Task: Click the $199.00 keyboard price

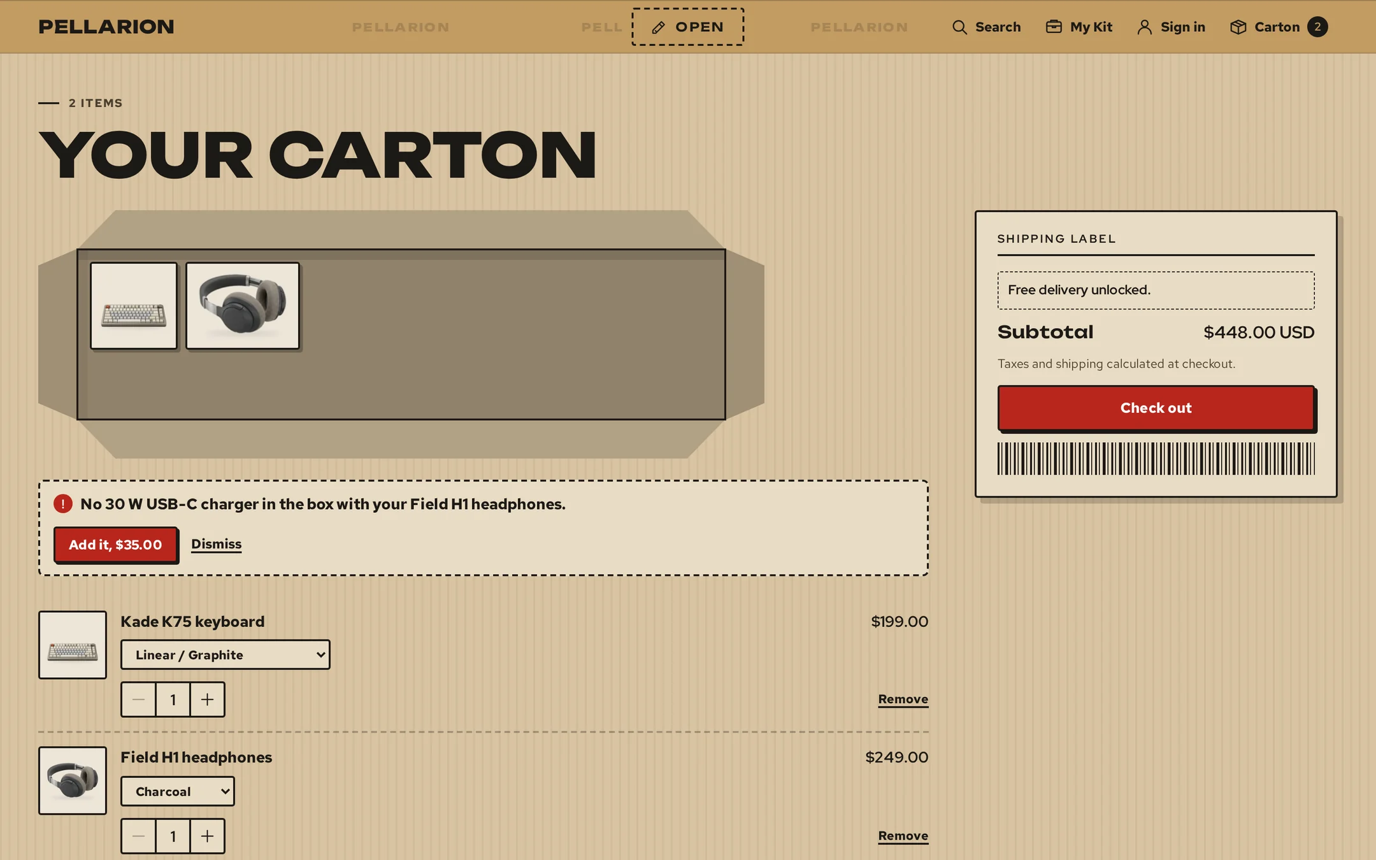Action: 899,621
